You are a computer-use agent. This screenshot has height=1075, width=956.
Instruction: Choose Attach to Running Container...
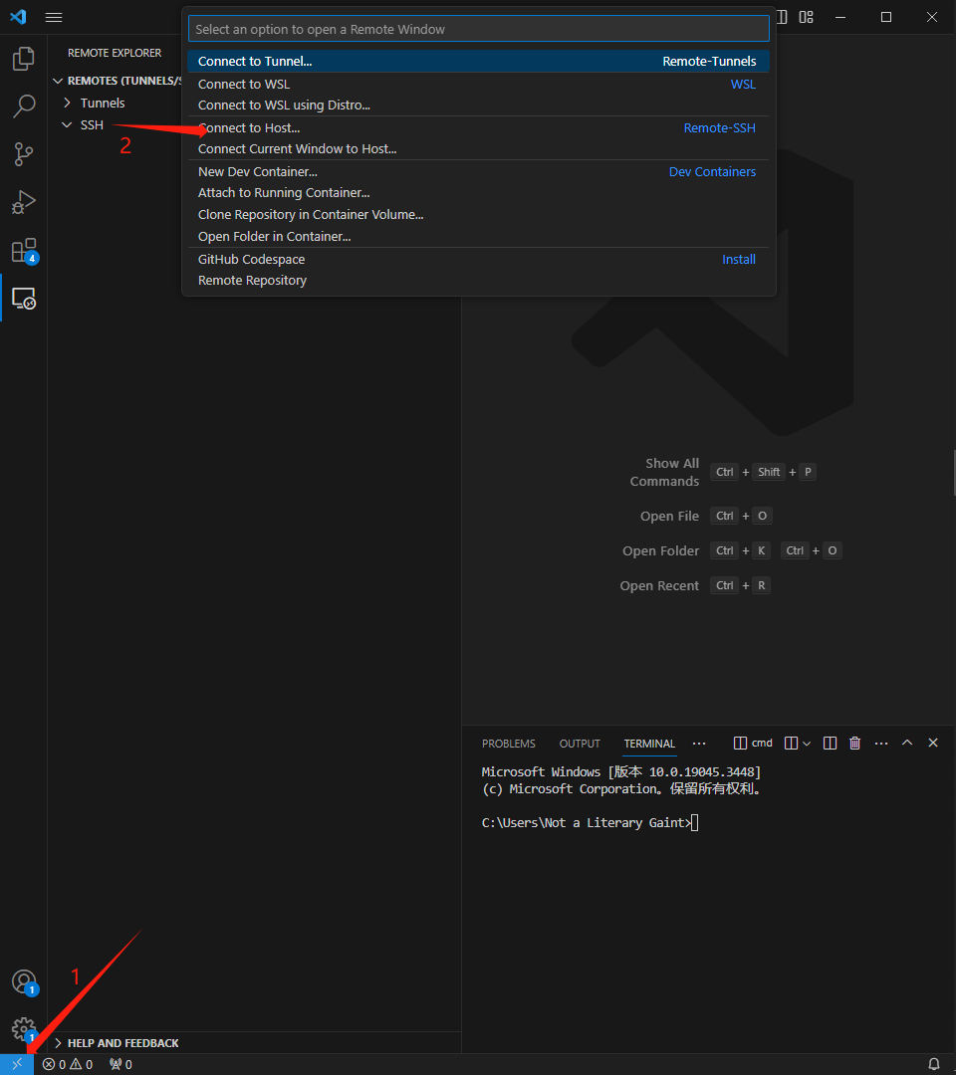click(478, 193)
